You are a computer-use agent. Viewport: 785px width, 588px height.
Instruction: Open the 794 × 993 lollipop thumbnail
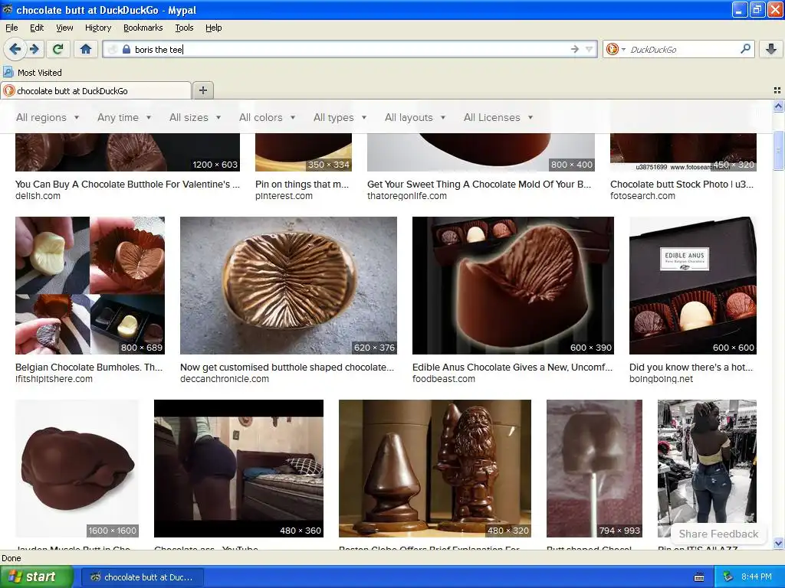594,469
